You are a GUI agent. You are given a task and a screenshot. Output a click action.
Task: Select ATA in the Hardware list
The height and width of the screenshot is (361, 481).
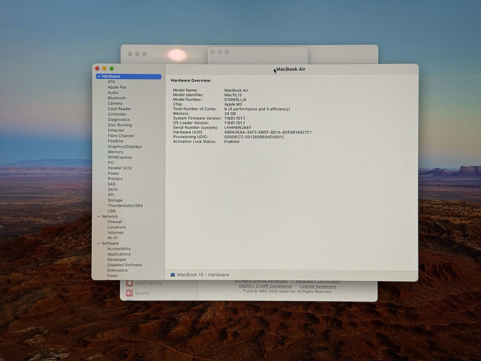point(111,82)
